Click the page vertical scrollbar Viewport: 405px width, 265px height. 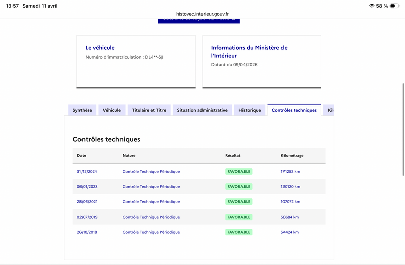tap(403, 129)
